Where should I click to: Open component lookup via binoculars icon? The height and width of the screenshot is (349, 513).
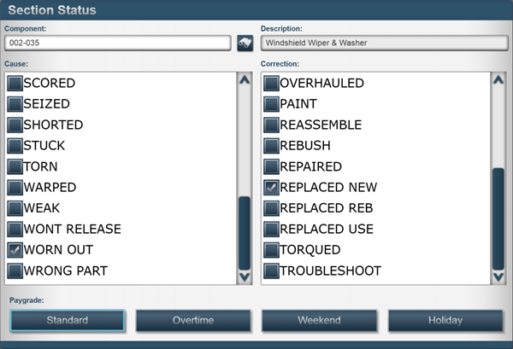(x=245, y=44)
